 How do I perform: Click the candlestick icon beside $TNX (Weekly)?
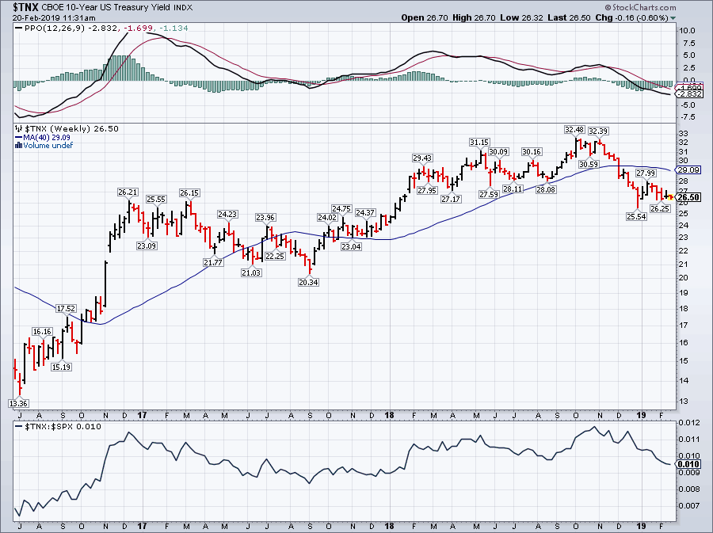tap(19, 128)
